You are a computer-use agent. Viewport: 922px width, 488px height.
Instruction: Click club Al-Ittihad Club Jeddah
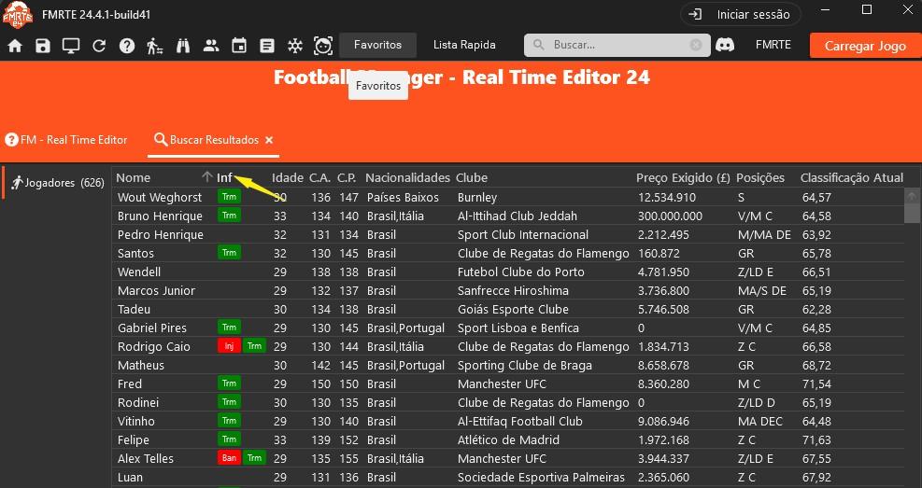pos(518,216)
